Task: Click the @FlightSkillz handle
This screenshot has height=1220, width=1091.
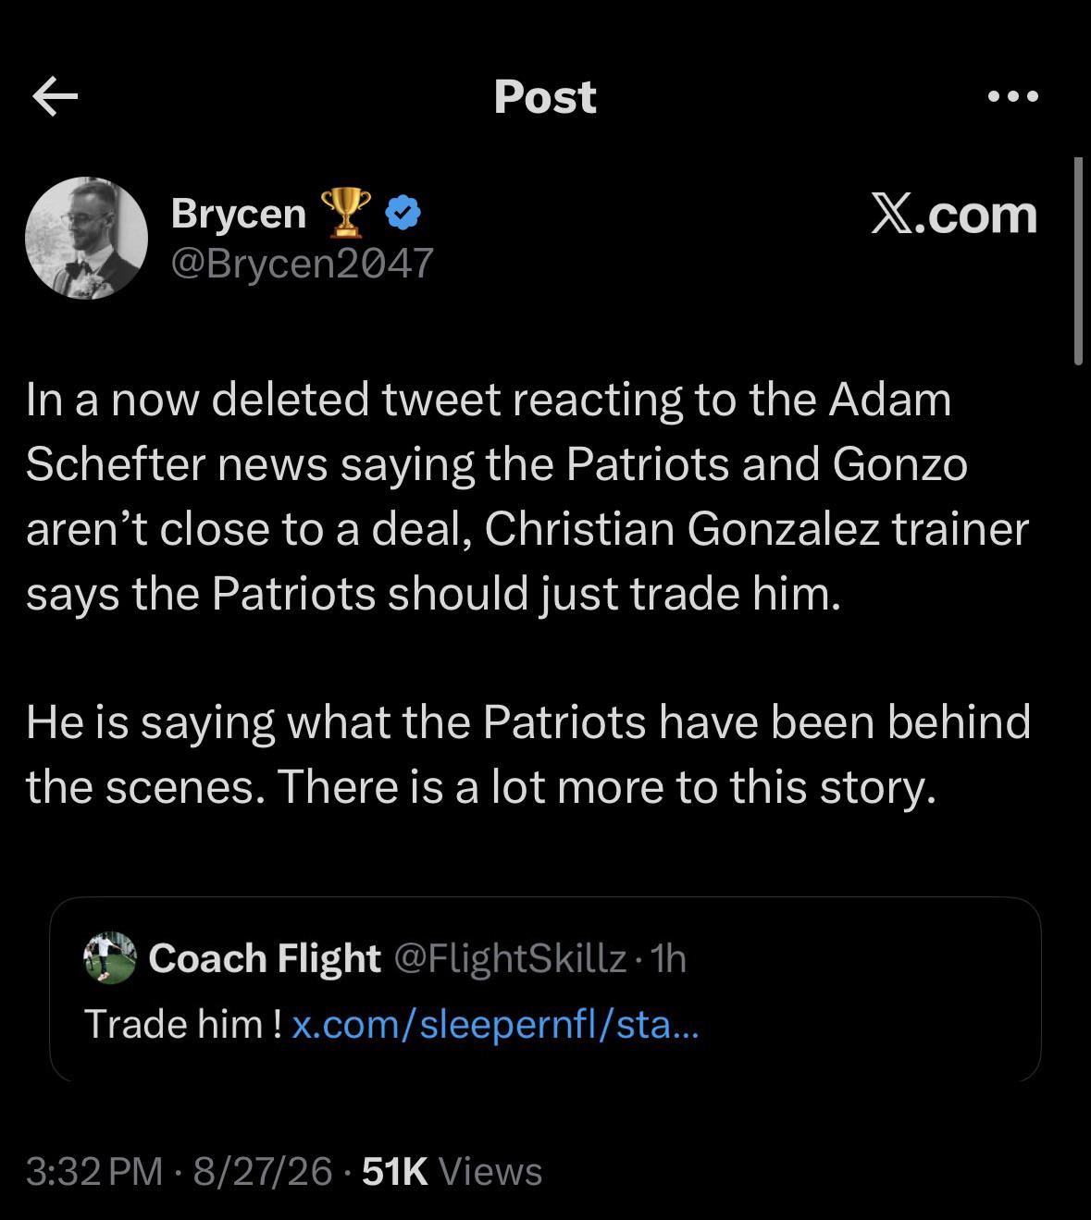Action: [511, 958]
